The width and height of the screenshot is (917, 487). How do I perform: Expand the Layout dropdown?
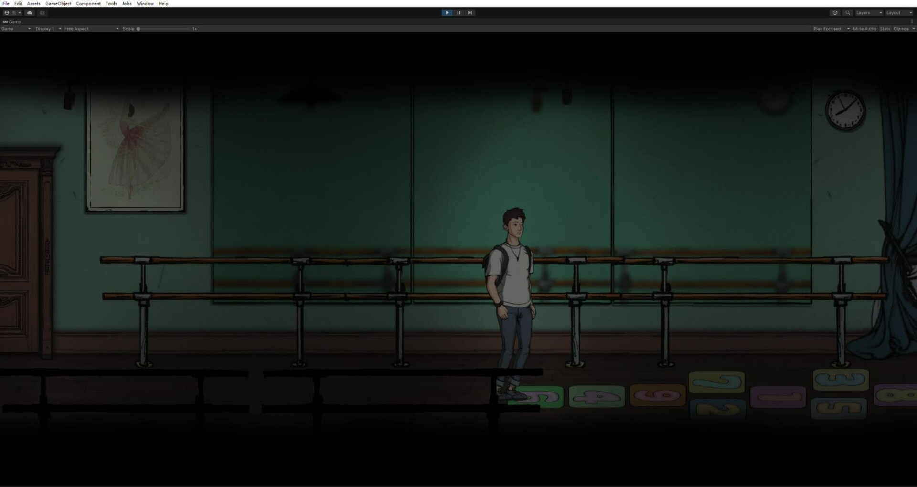point(899,13)
